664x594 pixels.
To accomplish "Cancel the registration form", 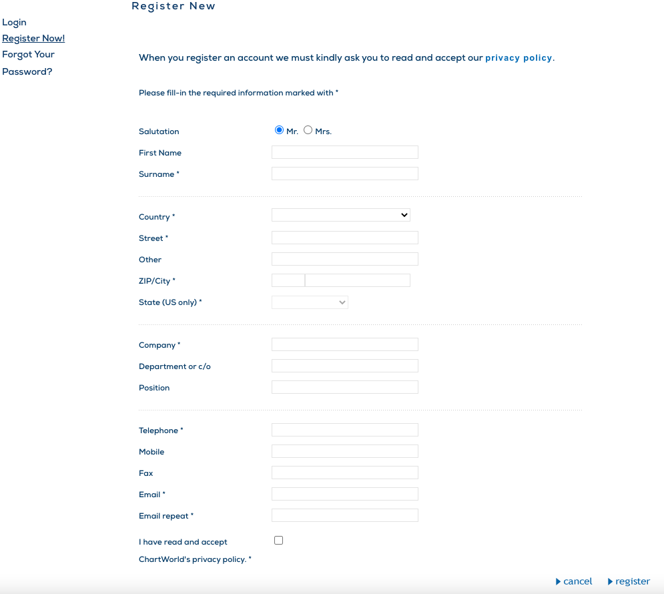I will point(574,581).
